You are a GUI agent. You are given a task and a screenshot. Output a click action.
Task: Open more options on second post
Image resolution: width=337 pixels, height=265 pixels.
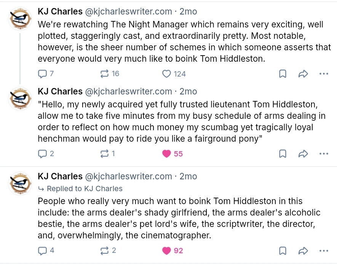pos(323,154)
